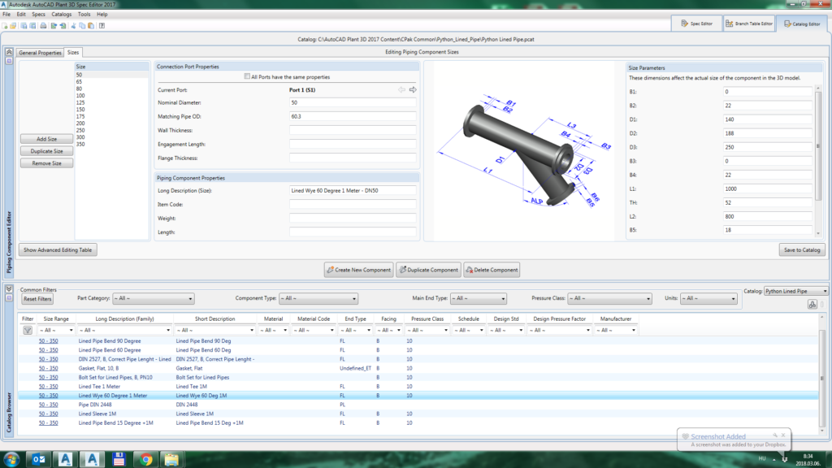
Task: Click the Remove Size button
Action: point(46,163)
